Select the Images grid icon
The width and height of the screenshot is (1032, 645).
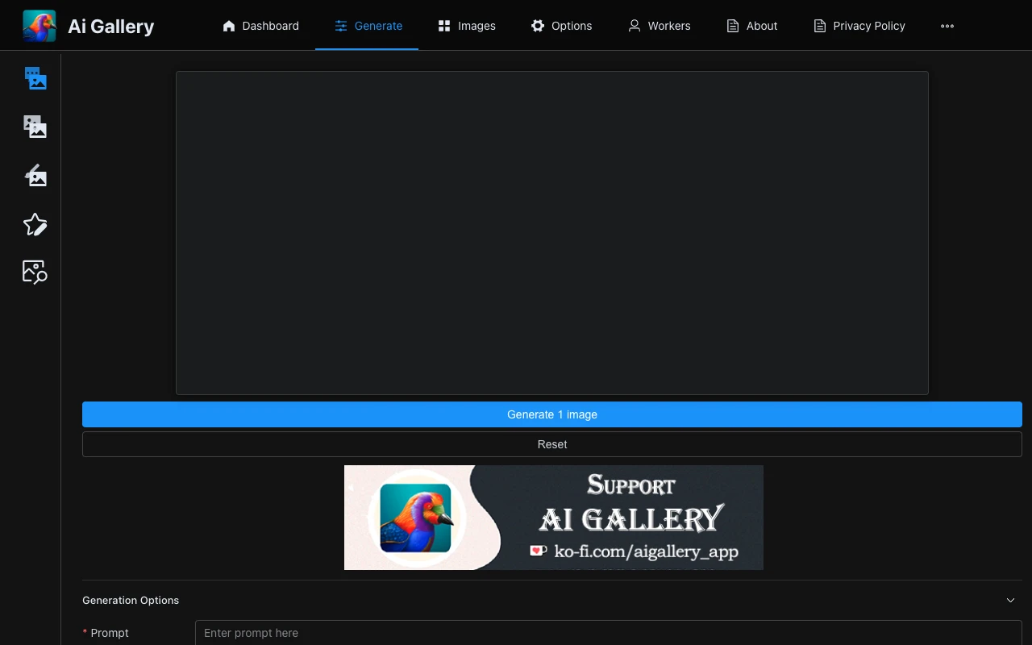pyautogui.click(x=444, y=25)
